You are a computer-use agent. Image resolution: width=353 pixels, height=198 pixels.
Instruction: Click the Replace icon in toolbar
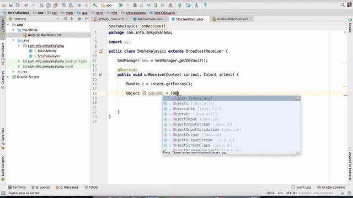tap(71, 5)
